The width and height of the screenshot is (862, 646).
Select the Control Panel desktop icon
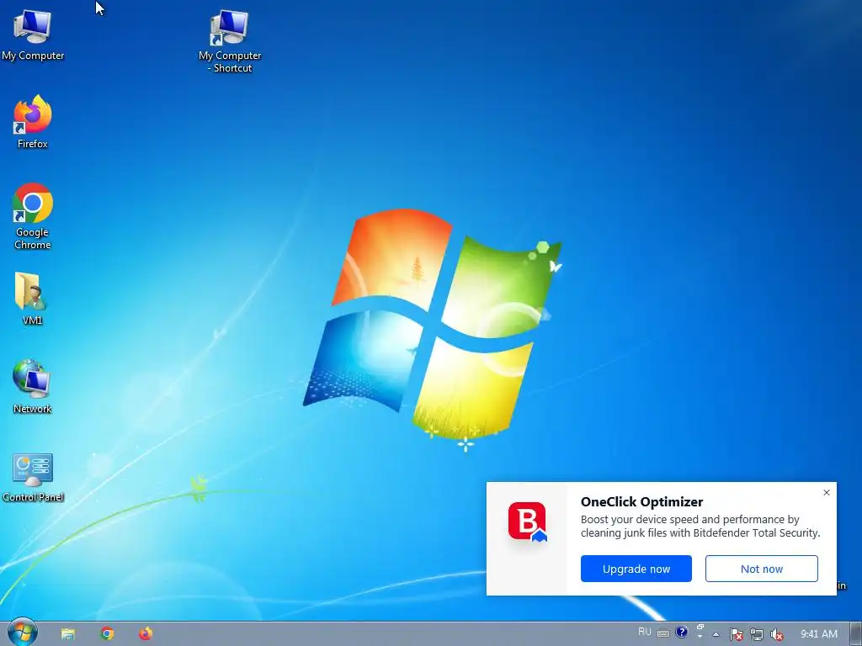[x=33, y=478]
